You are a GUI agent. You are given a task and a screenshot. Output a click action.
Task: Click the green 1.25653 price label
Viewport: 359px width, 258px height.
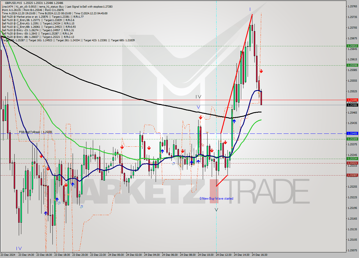pos(352,46)
